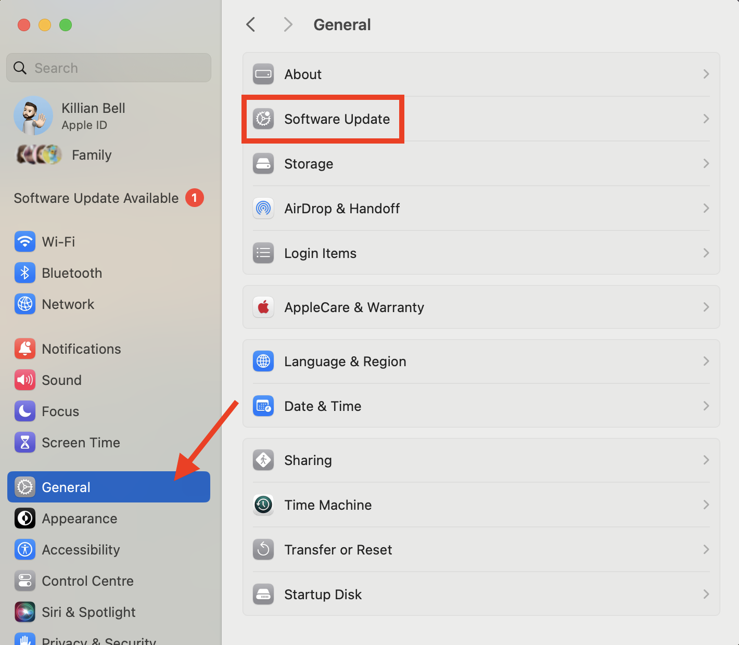Image resolution: width=739 pixels, height=645 pixels.
Task: Select the Siri & Spotlight icon
Action: click(x=24, y=612)
